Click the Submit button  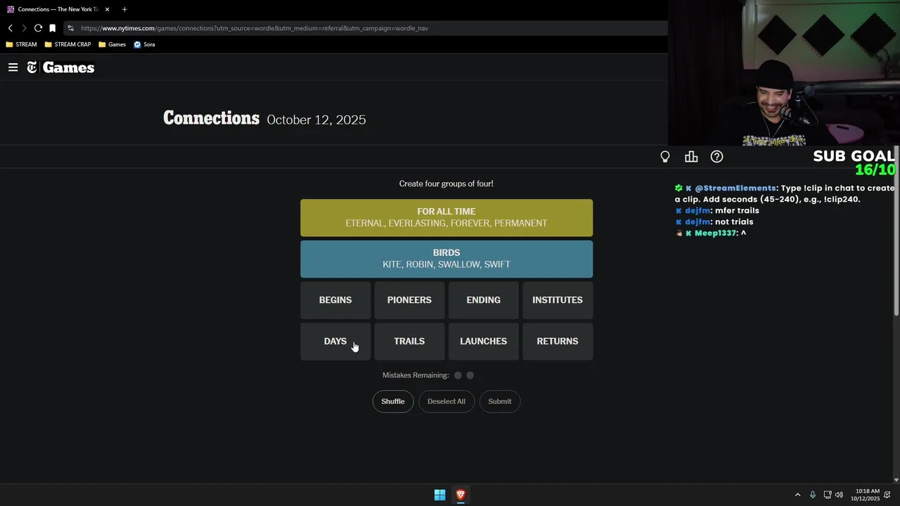500,401
